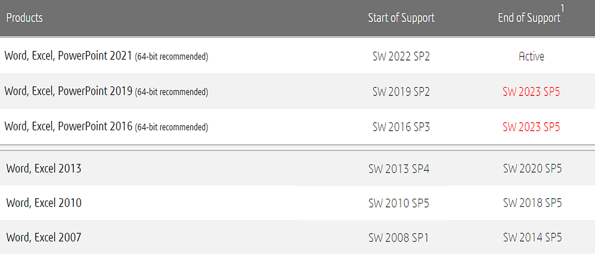
Task: Click the SW 2014 SP5 end cell
Action: click(532, 238)
